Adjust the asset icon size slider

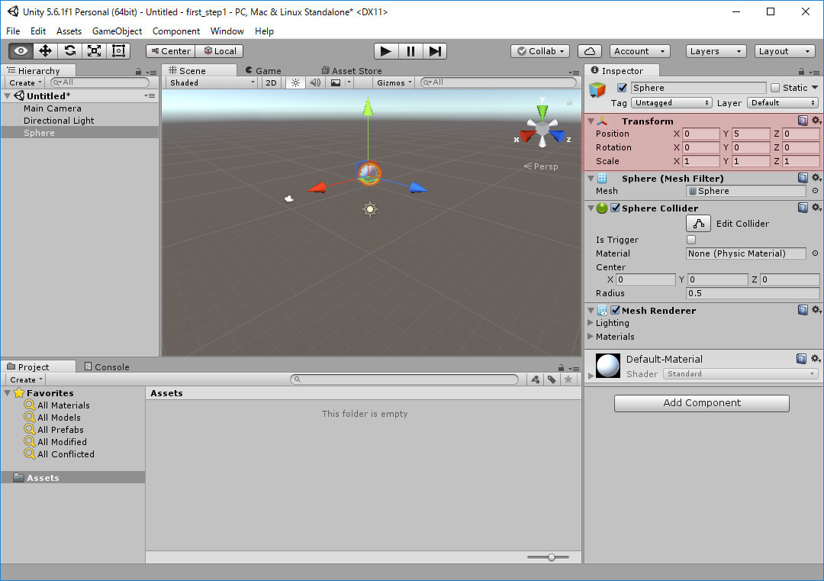[552, 557]
